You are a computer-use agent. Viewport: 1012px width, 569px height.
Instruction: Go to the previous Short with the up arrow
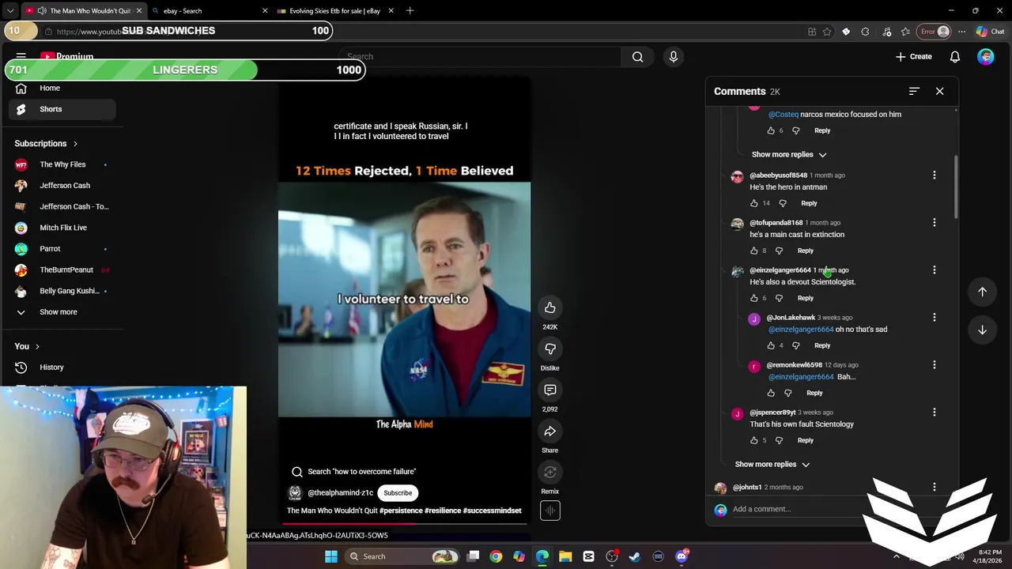[x=982, y=292]
